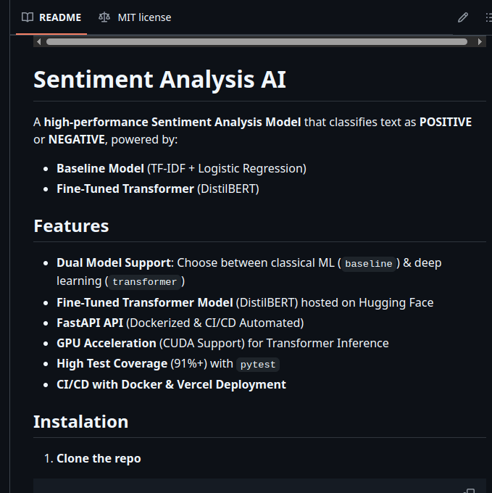Click the balance scale license icon
This screenshot has height=493, width=492.
105,17
